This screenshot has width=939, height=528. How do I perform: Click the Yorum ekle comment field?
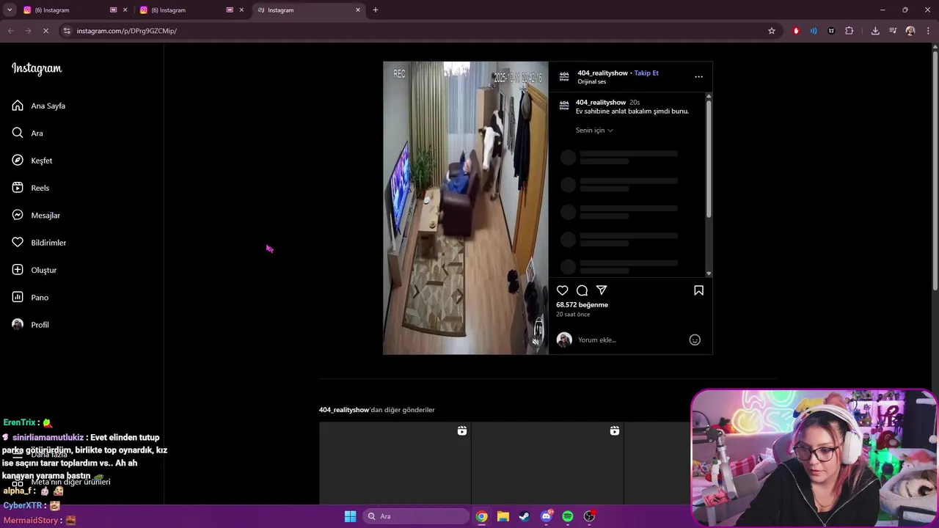click(x=631, y=340)
